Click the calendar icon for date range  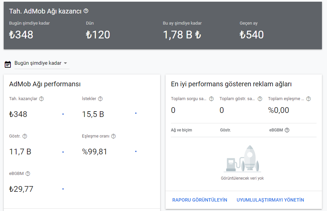[x=8, y=64]
